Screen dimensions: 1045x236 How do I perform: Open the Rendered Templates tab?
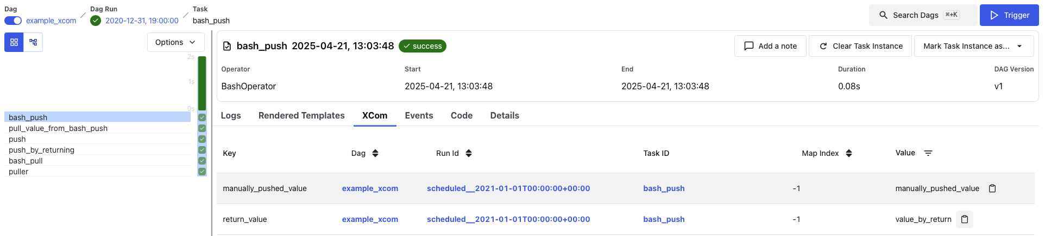coord(301,115)
